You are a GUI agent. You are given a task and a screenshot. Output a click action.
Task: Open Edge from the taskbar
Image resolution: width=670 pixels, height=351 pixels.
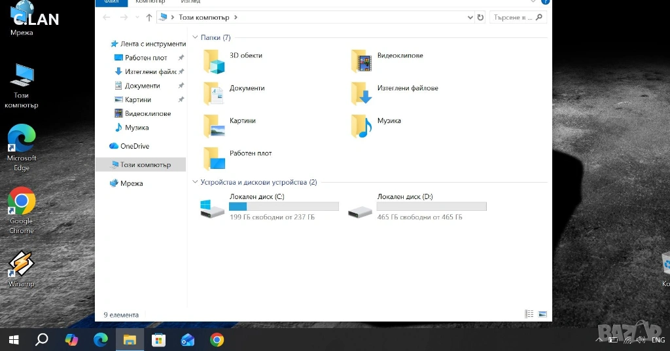[100, 340]
